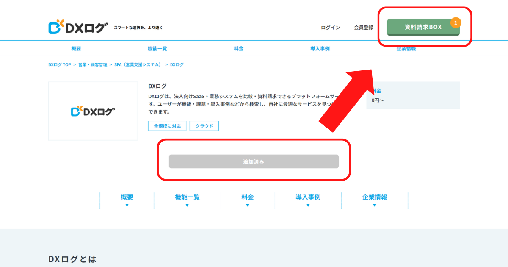Click the DXログとは heading
The width and height of the screenshot is (508, 267).
pyautogui.click(x=72, y=259)
